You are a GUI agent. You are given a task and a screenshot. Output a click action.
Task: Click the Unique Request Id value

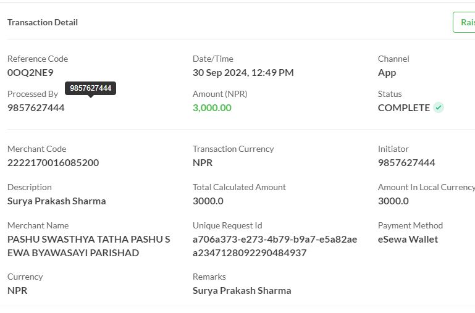click(275, 246)
